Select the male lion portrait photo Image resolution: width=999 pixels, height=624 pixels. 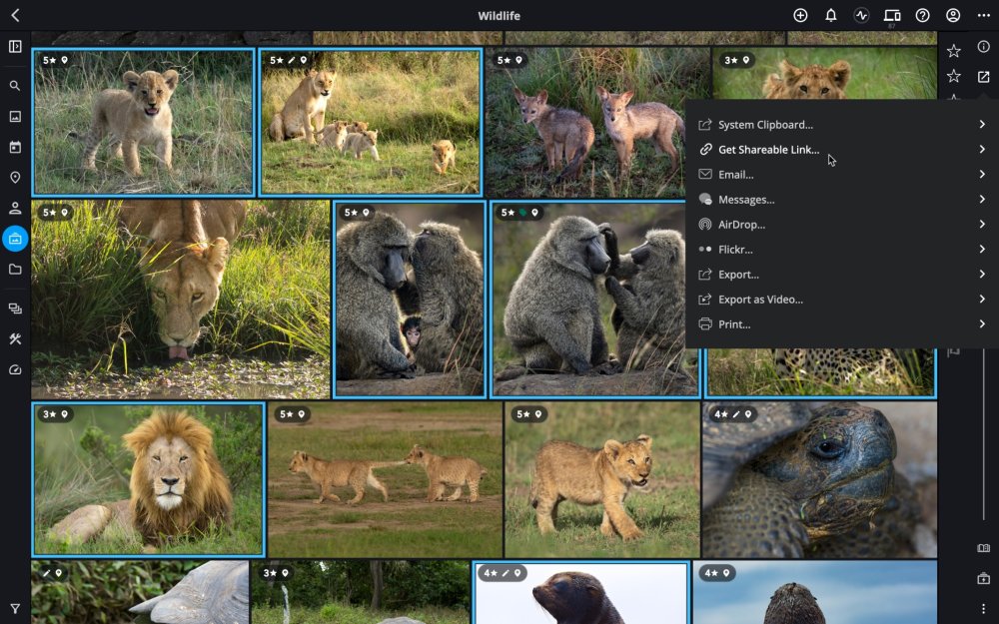pos(148,479)
